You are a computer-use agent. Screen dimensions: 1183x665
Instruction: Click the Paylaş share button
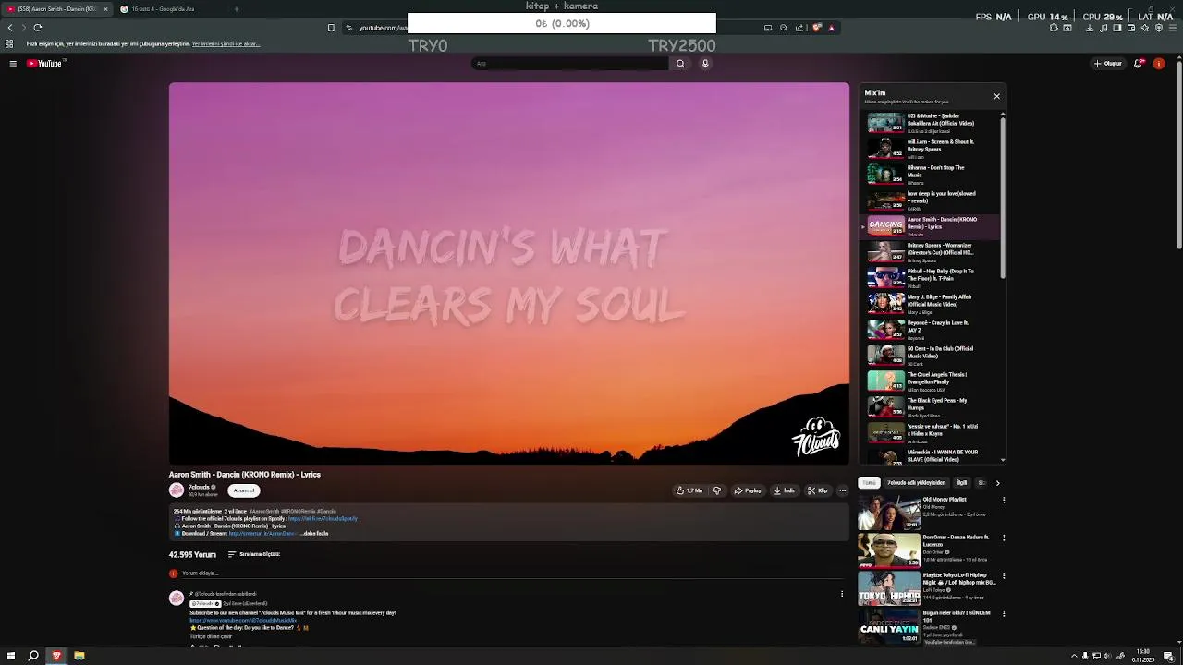click(748, 490)
